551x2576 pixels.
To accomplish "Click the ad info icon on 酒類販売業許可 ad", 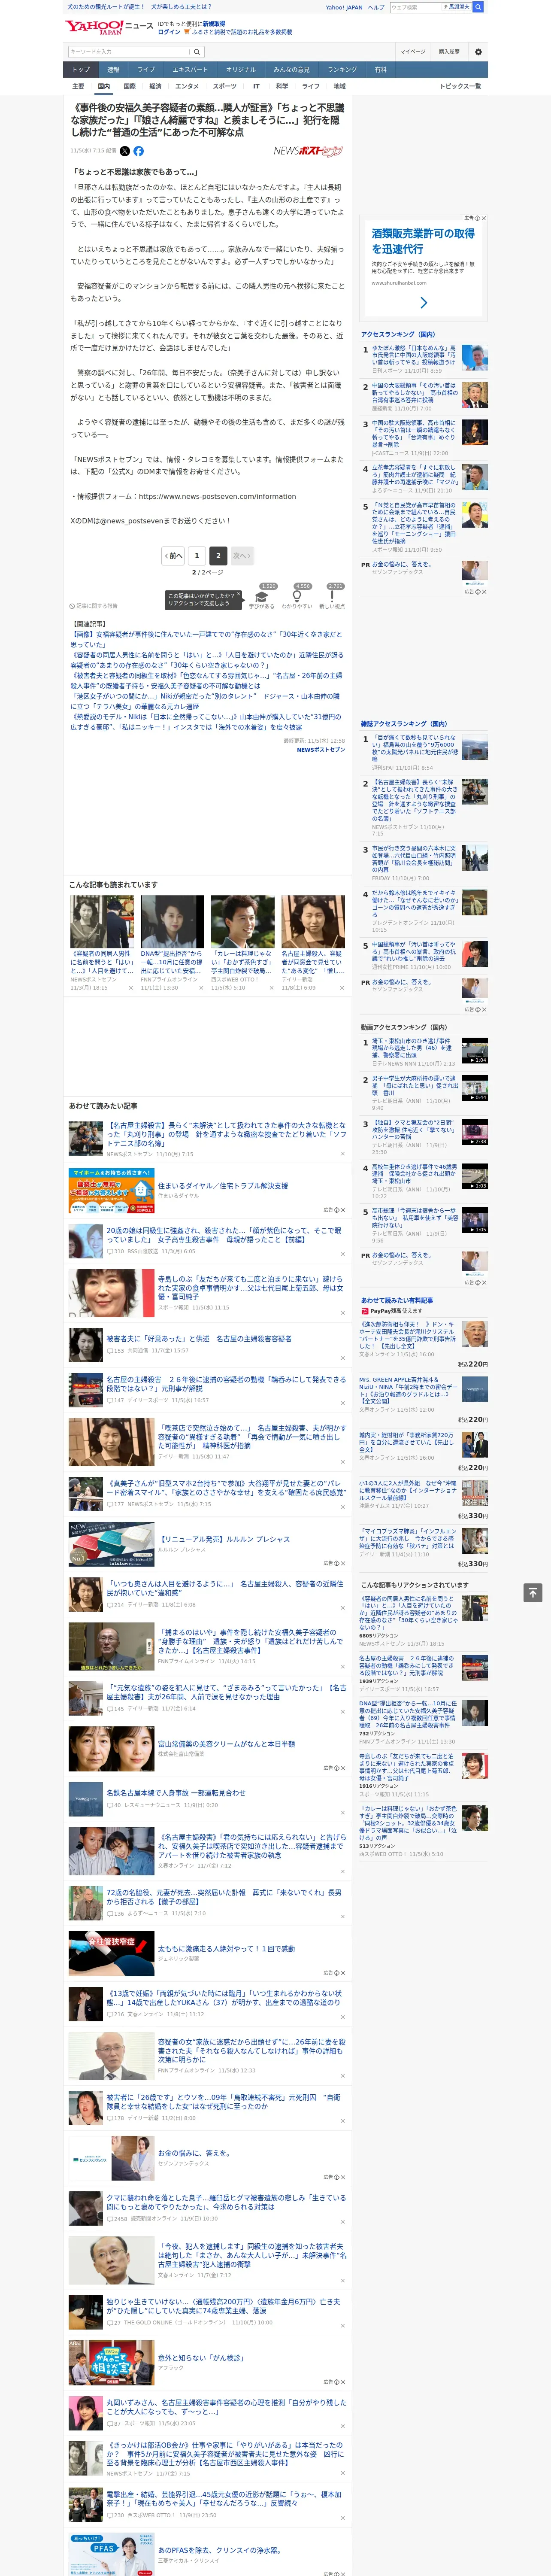I will pyautogui.click(x=478, y=218).
